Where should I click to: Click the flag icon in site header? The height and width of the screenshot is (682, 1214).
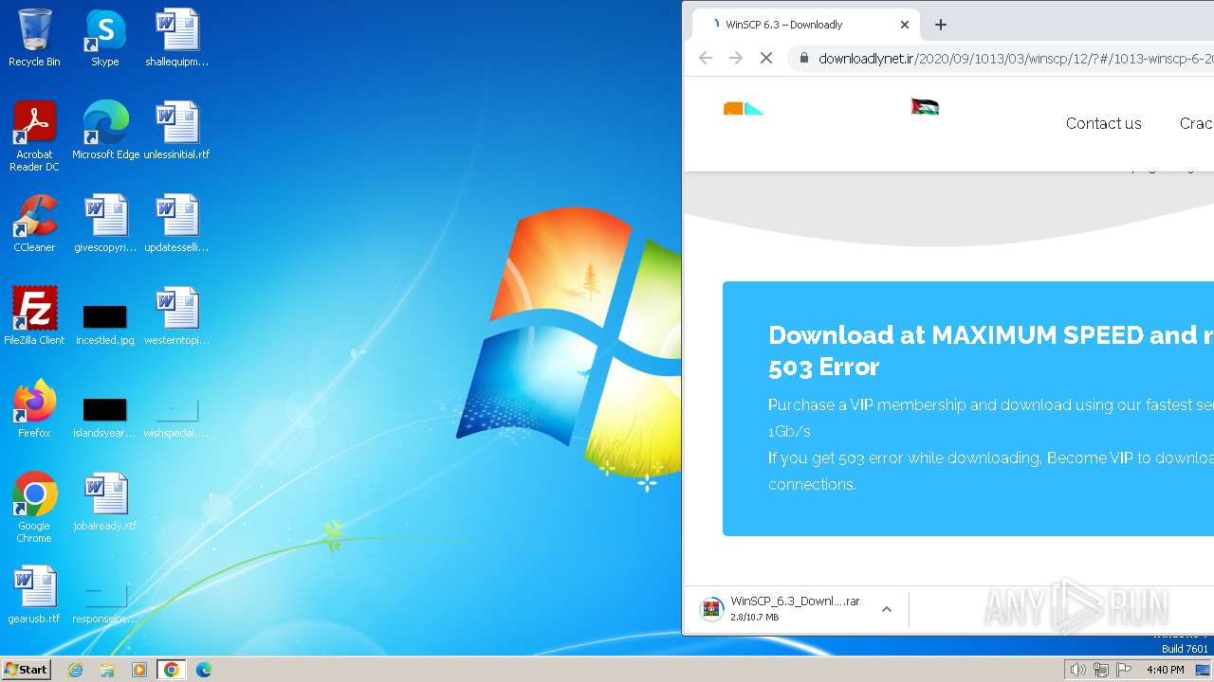[x=925, y=107]
